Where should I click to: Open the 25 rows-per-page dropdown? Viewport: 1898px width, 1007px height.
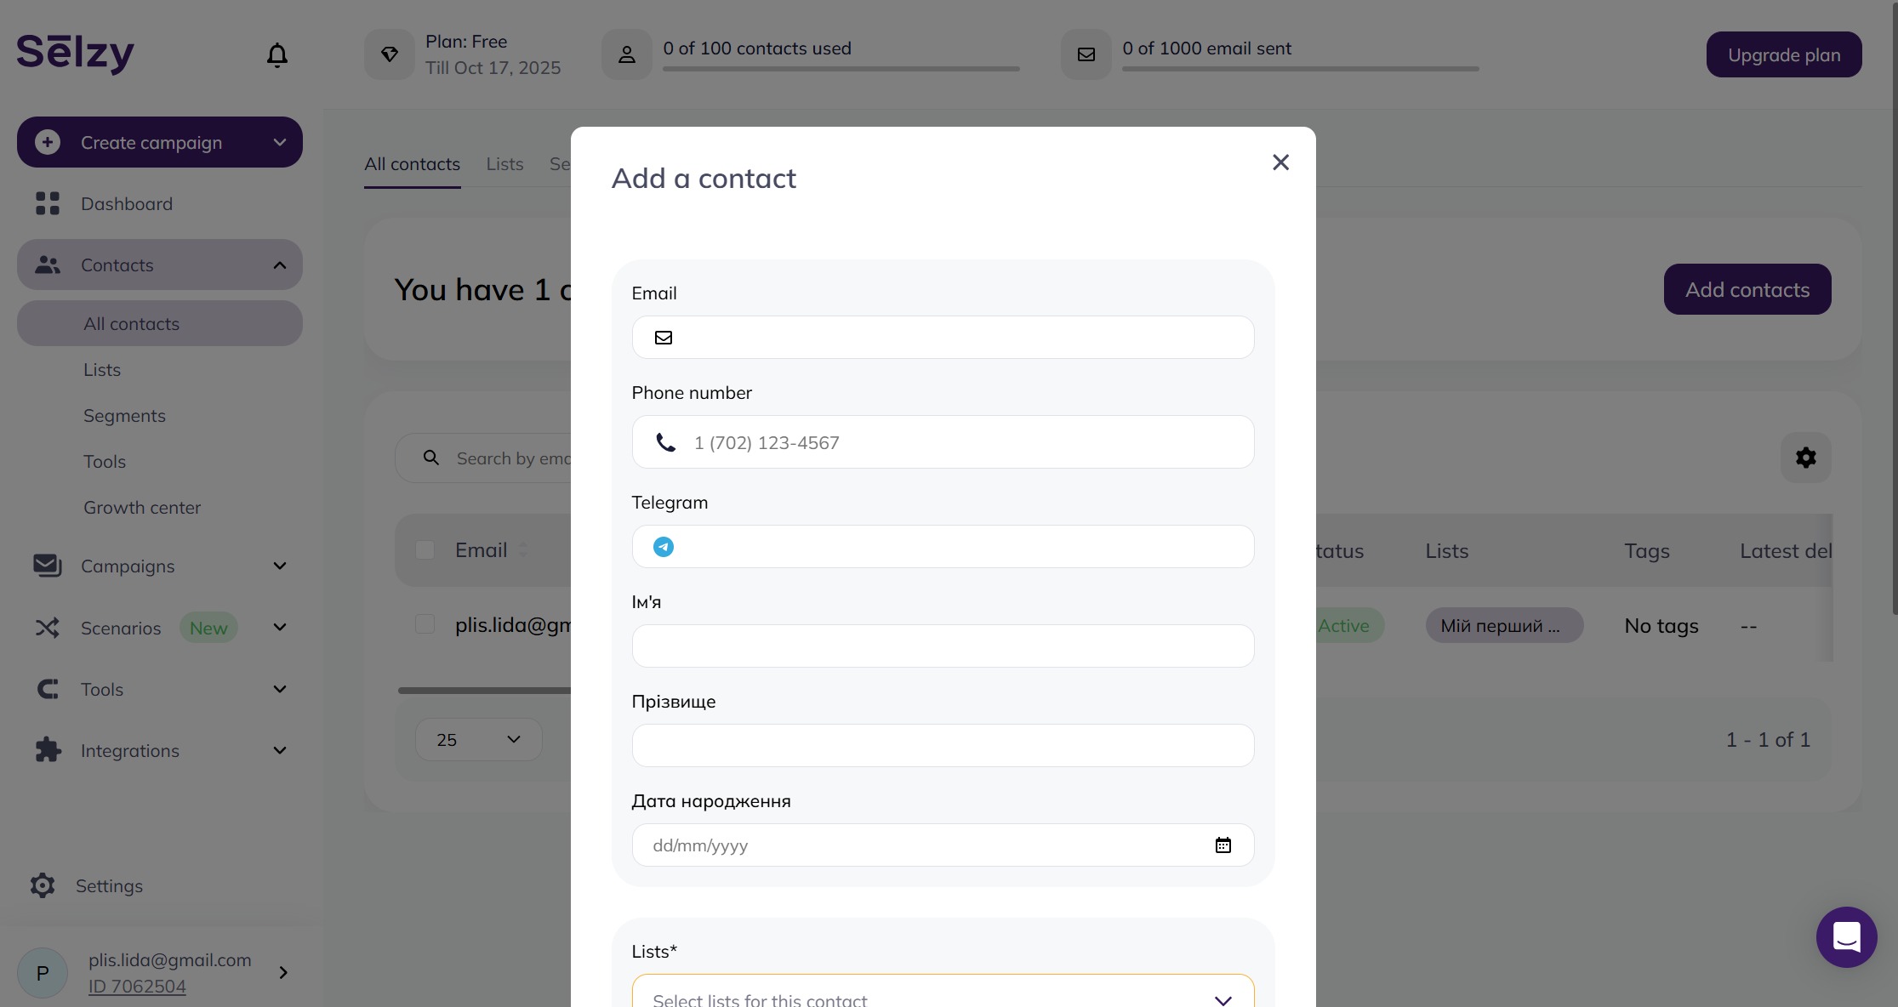(478, 740)
